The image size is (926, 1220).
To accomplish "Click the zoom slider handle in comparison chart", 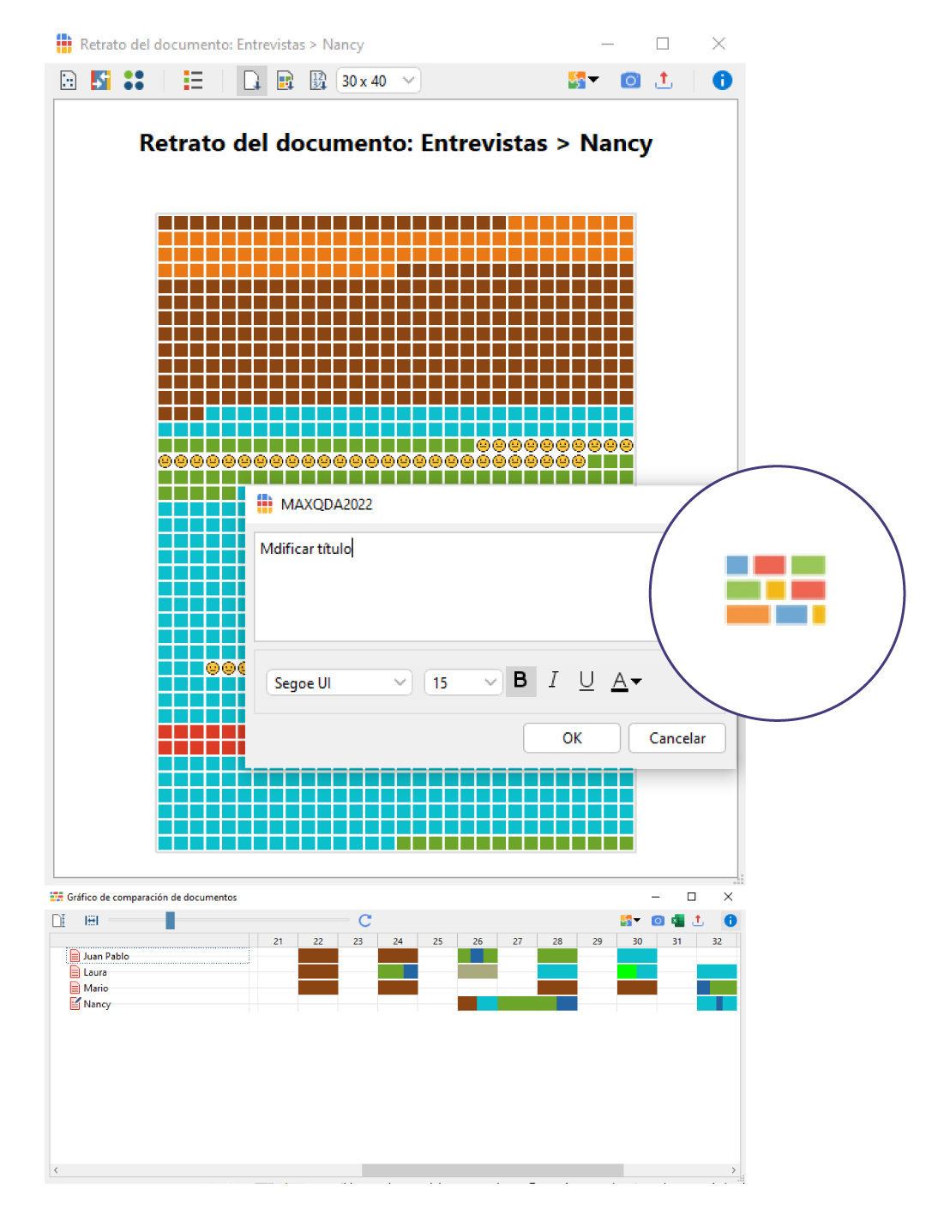I will tap(170, 920).
